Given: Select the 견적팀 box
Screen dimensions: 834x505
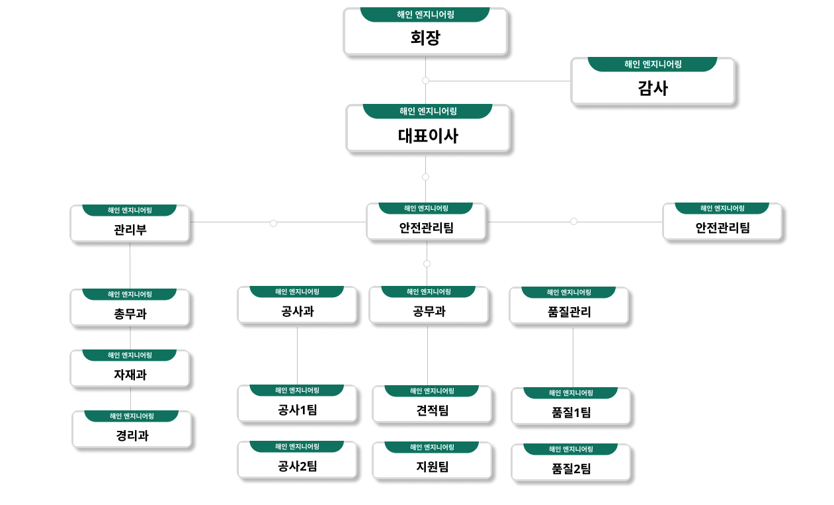Looking at the screenshot, I should pyautogui.click(x=432, y=404).
